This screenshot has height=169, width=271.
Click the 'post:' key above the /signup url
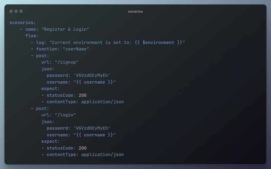pos(43,56)
